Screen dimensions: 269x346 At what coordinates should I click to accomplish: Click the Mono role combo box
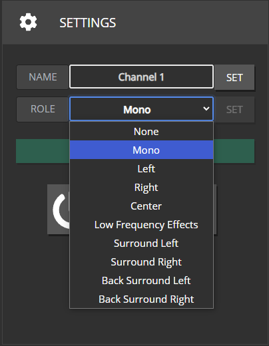click(x=141, y=108)
